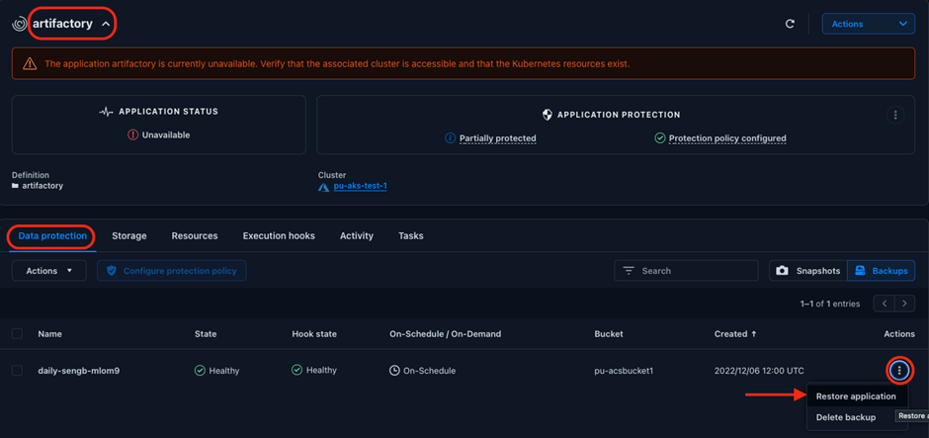
Task: Click the Hook state Healthy check icon
Action: tap(296, 370)
